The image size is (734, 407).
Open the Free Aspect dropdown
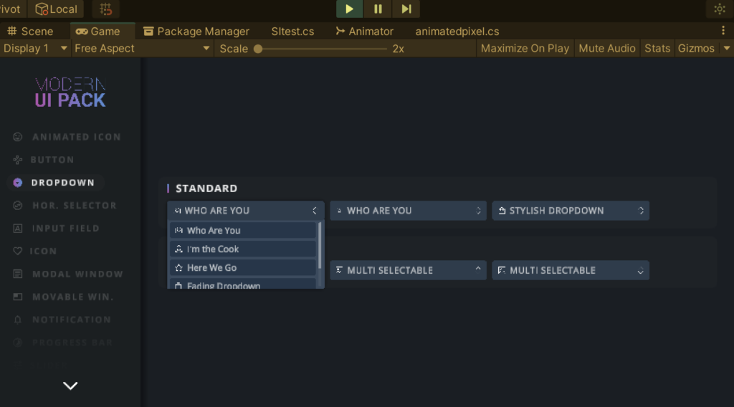(142, 49)
